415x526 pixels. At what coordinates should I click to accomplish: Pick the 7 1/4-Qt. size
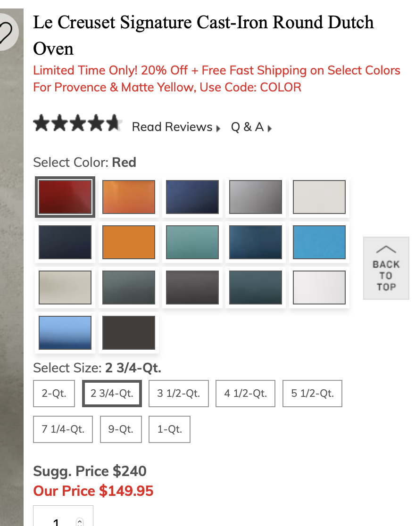click(63, 429)
